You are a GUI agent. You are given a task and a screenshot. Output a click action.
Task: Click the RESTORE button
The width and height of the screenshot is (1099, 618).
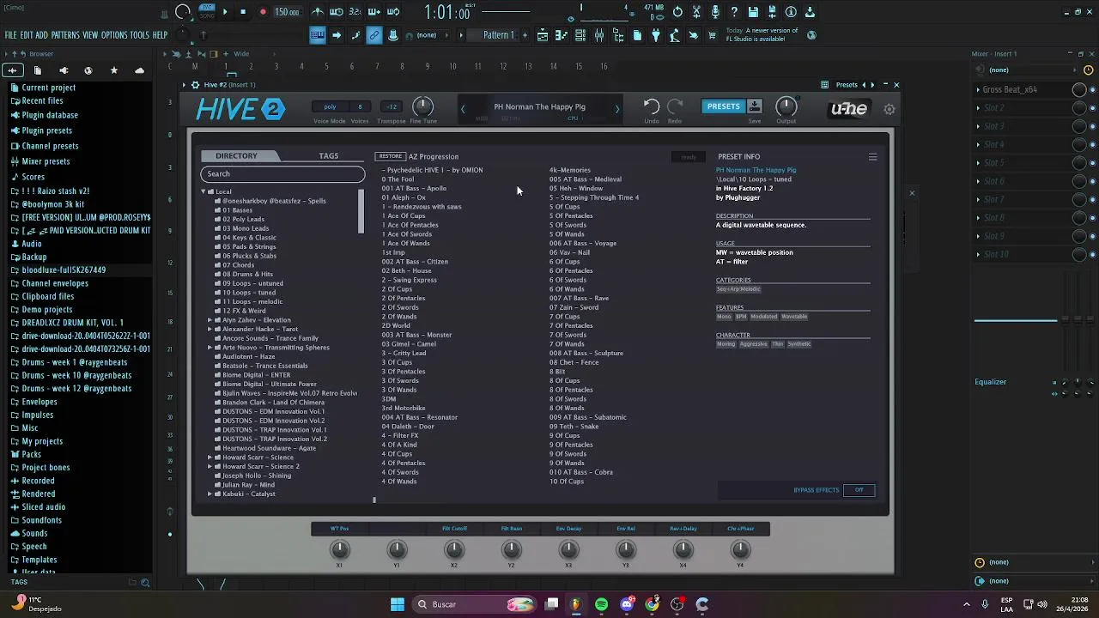point(391,156)
